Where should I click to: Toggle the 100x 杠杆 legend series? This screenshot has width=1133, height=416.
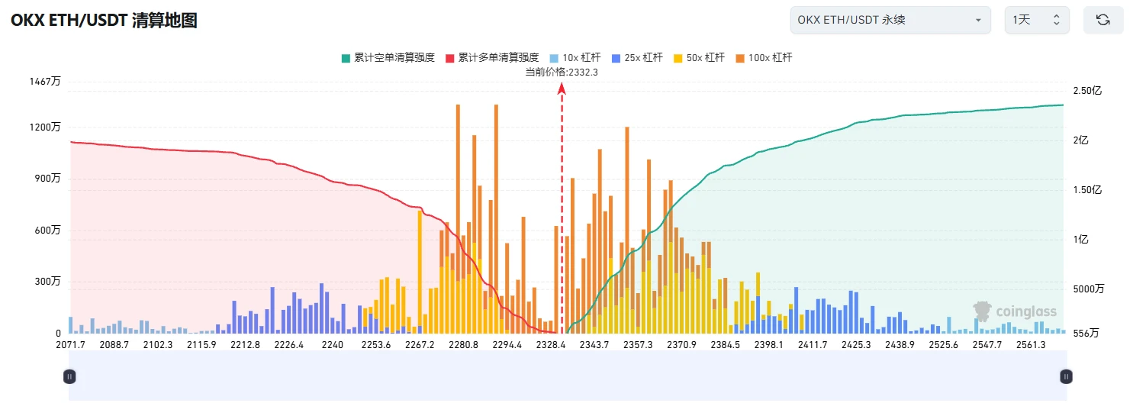coord(764,57)
